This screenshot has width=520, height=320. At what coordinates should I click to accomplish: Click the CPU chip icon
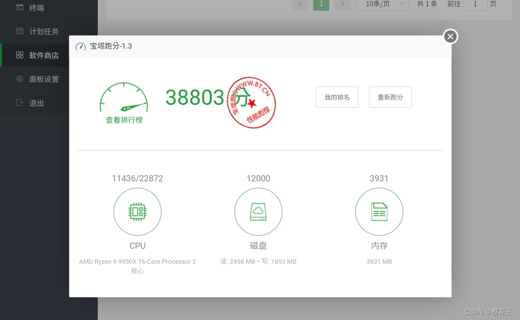pos(137,212)
